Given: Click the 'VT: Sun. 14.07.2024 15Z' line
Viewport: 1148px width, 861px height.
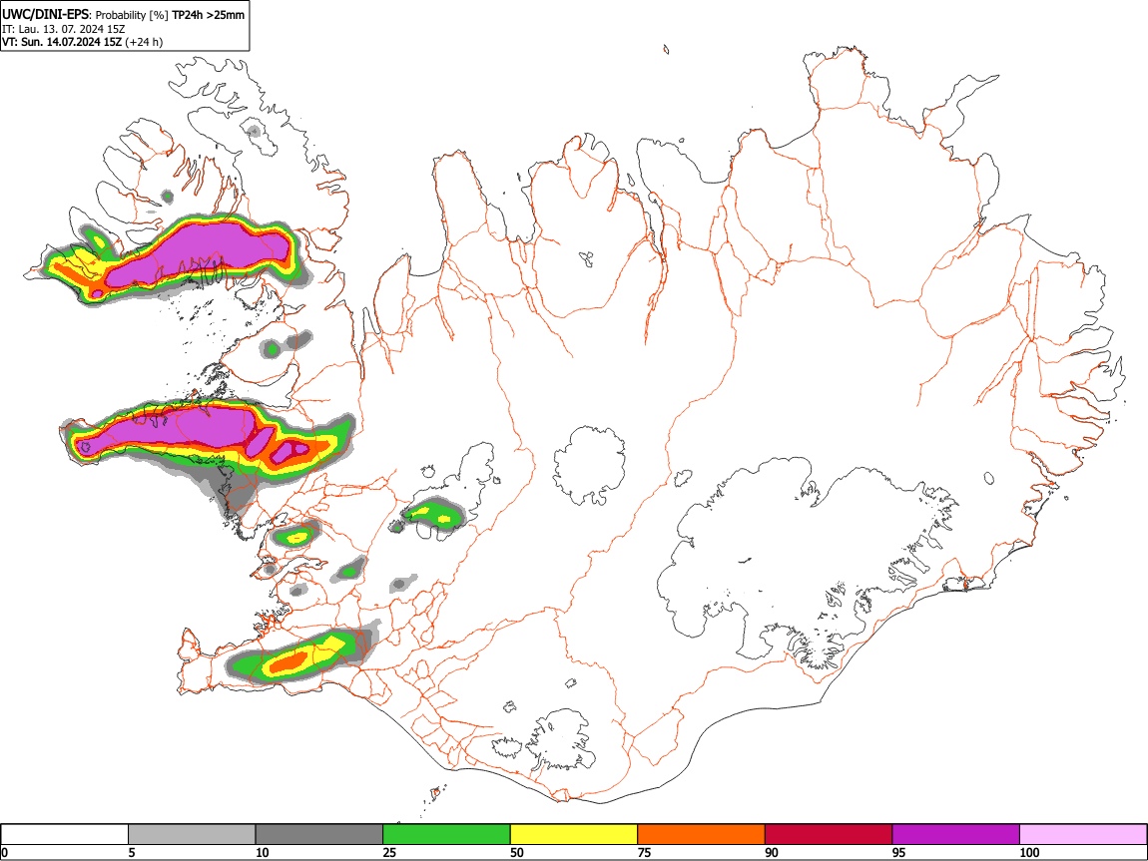Looking at the screenshot, I should 62,42.
